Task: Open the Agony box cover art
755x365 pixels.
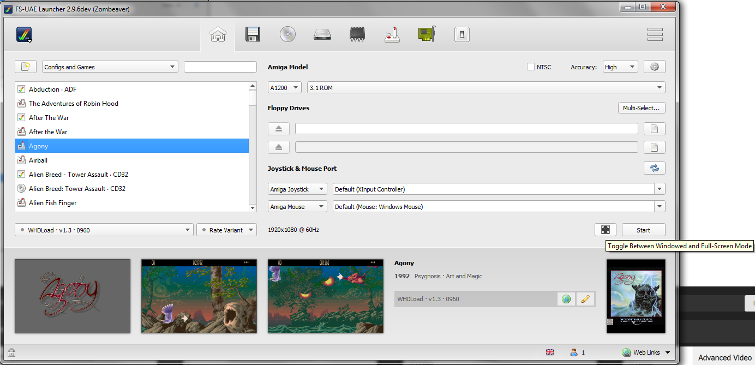Action: [636, 296]
